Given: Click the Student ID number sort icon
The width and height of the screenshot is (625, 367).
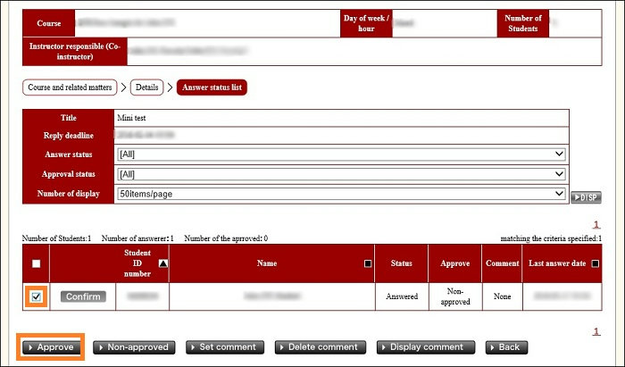Looking at the screenshot, I should point(162,263).
